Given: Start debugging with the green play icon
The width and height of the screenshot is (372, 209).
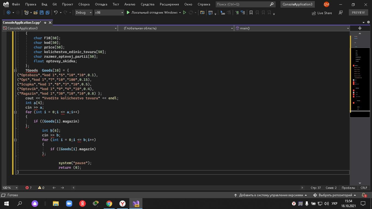Looking at the screenshot, I should pyautogui.click(x=128, y=13).
